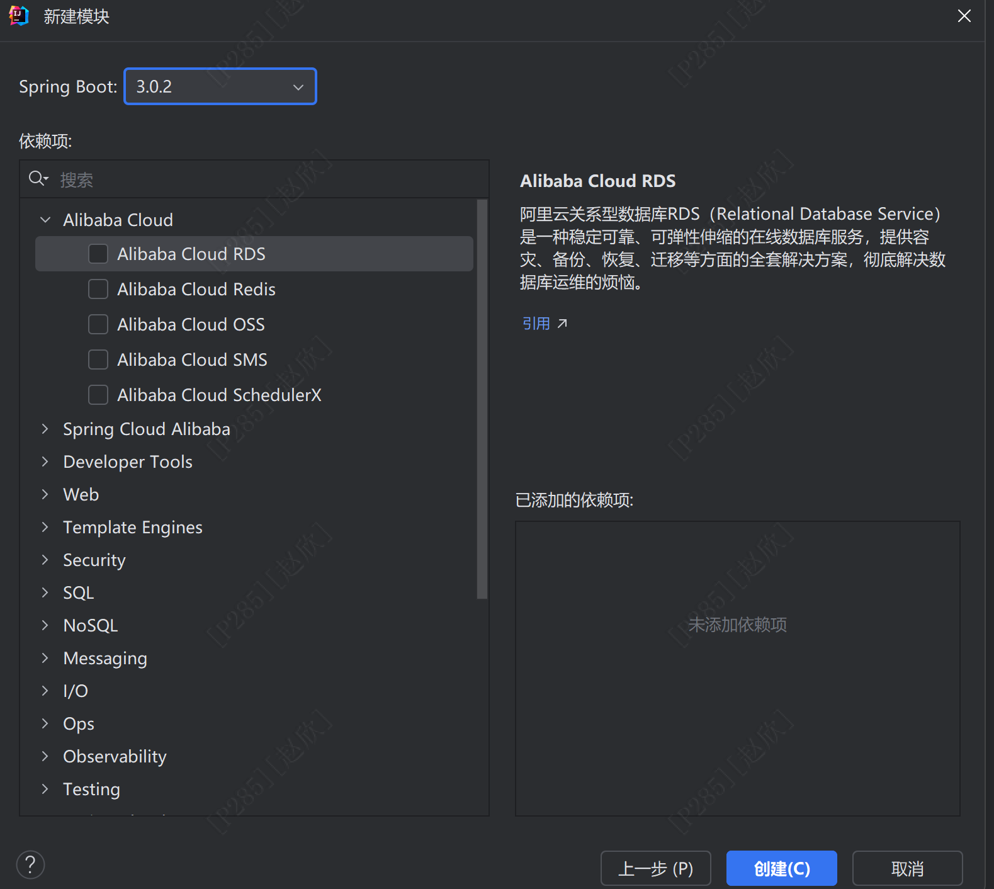Viewport: 994px width, 889px height.
Task: Check Alibaba Cloud RDS checkbox
Action: click(x=98, y=254)
